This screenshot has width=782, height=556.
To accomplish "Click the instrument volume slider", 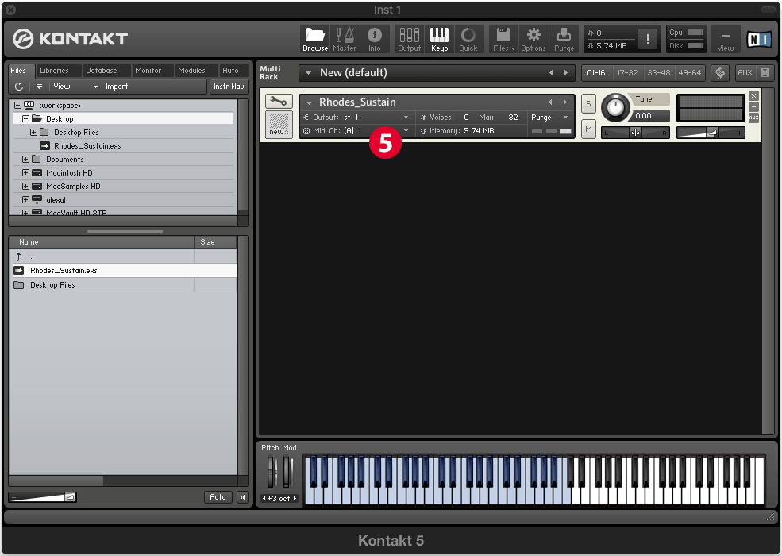I will coord(711,133).
